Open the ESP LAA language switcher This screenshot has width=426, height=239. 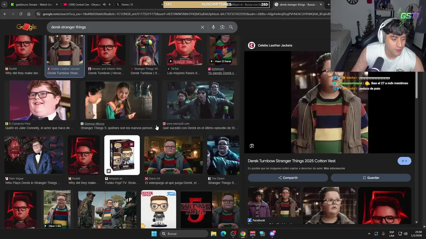click(x=392, y=234)
